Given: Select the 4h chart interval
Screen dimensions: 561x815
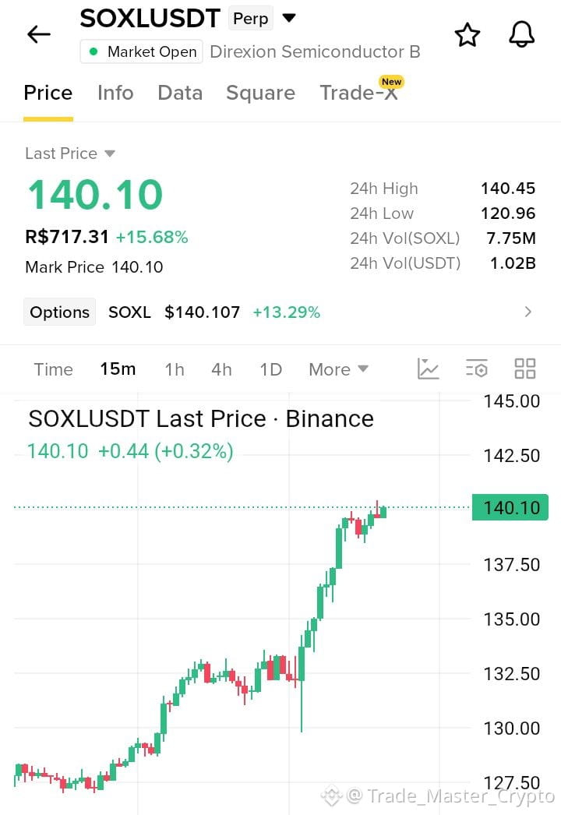Looking at the screenshot, I should coord(221,369).
